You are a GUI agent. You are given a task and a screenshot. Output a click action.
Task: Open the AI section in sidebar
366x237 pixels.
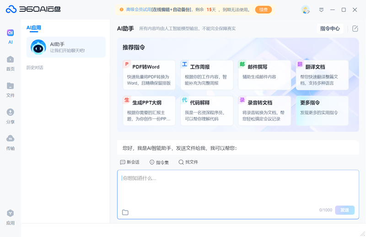10,36
